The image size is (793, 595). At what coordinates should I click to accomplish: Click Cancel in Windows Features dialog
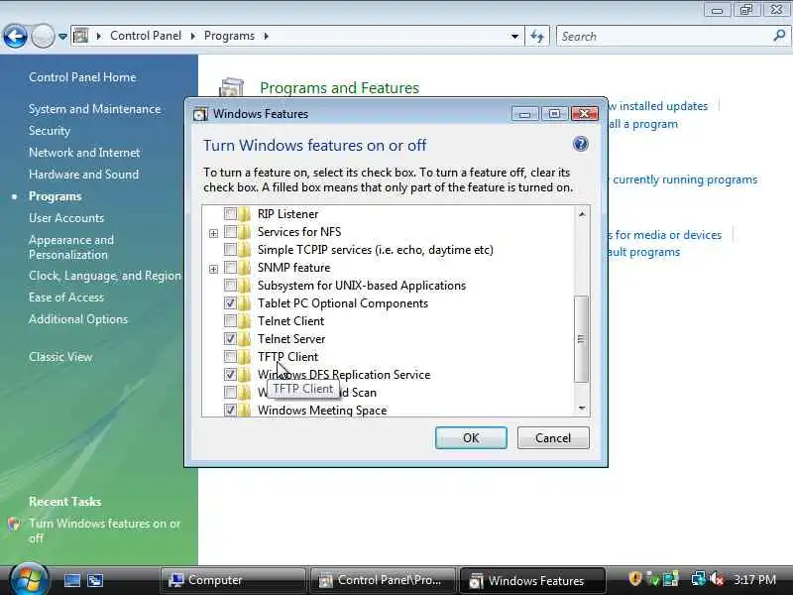[x=553, y=437]
